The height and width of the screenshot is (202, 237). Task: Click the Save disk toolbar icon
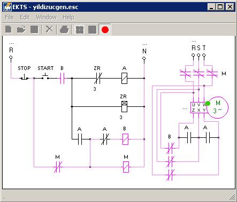tap(34, 29)
